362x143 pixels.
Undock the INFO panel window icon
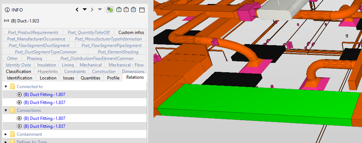(142, 10)
